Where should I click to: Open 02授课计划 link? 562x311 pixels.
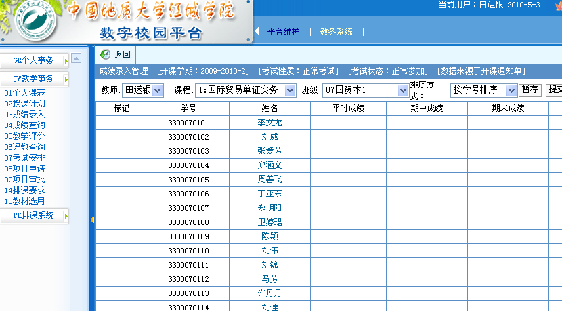pos(25,104)
